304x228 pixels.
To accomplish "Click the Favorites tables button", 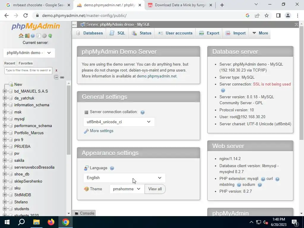I will coord(26,64).
